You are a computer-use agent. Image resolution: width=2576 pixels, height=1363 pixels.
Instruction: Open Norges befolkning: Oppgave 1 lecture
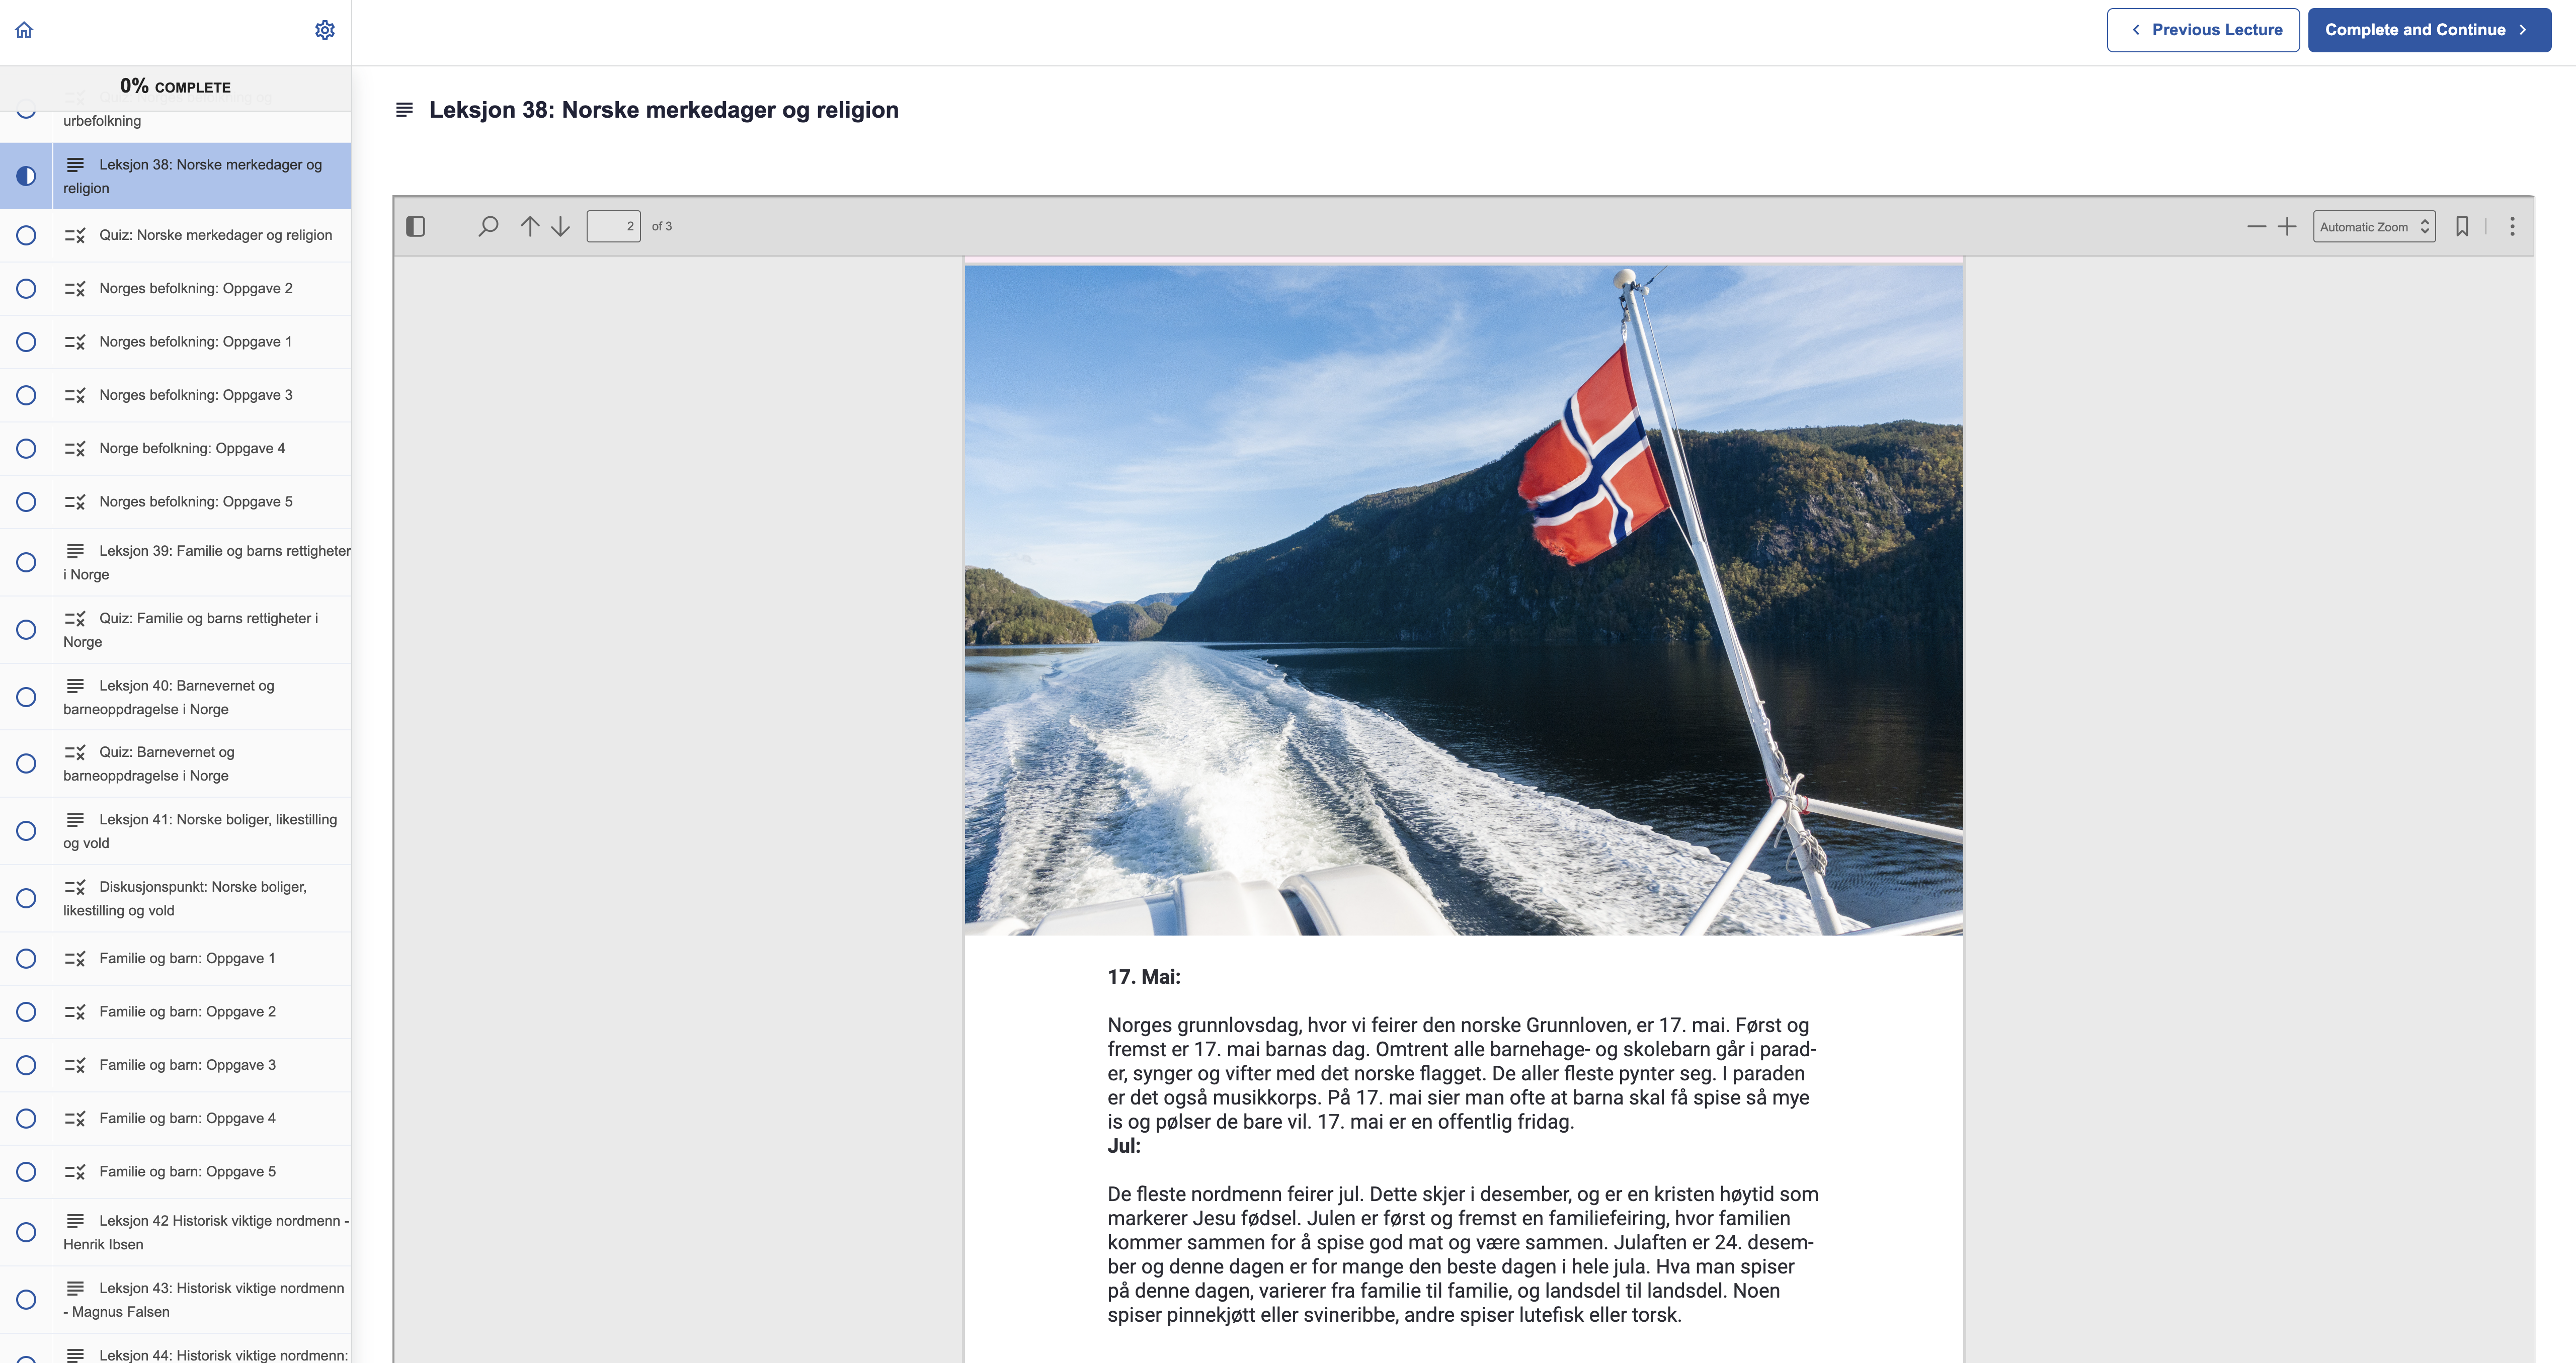(x=196, y=342)
